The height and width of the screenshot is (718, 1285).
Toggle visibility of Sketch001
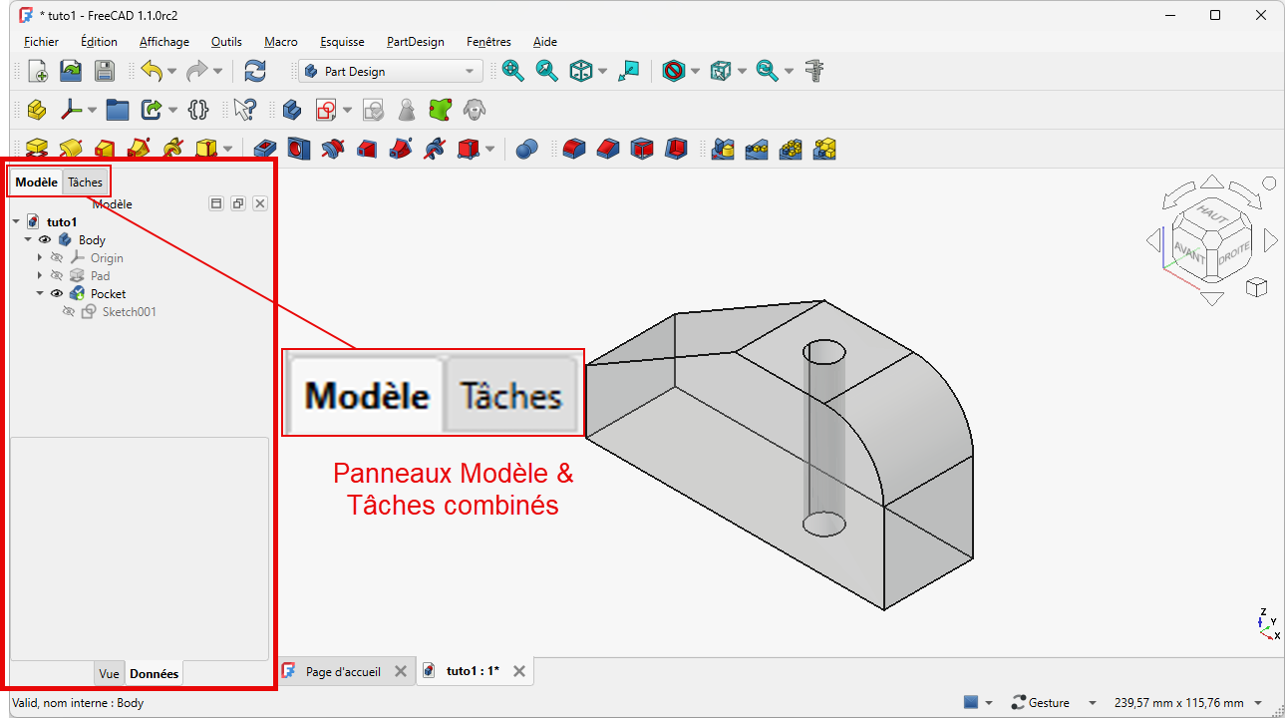[69, 312]
